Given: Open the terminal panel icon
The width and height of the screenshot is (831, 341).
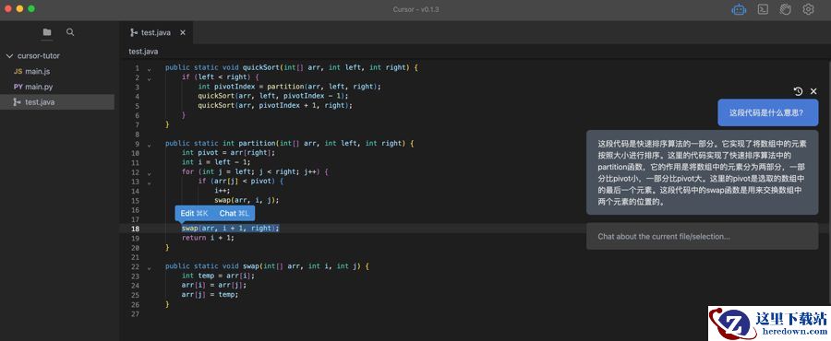Looking at the screenshot, I should 763,9.
